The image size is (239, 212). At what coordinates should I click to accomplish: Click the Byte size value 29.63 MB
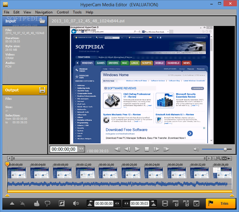point(11,50)
